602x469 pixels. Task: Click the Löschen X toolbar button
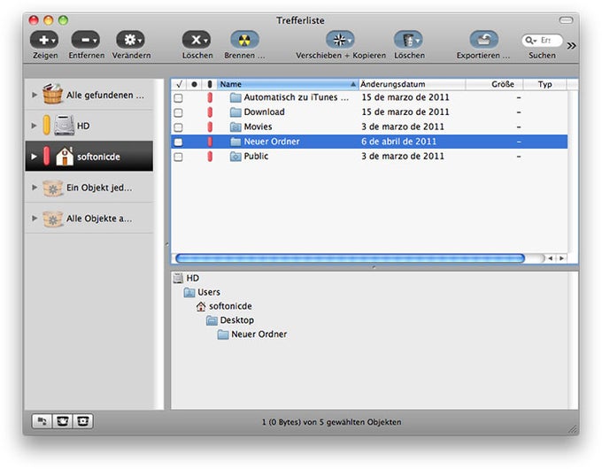coord(197,40)
